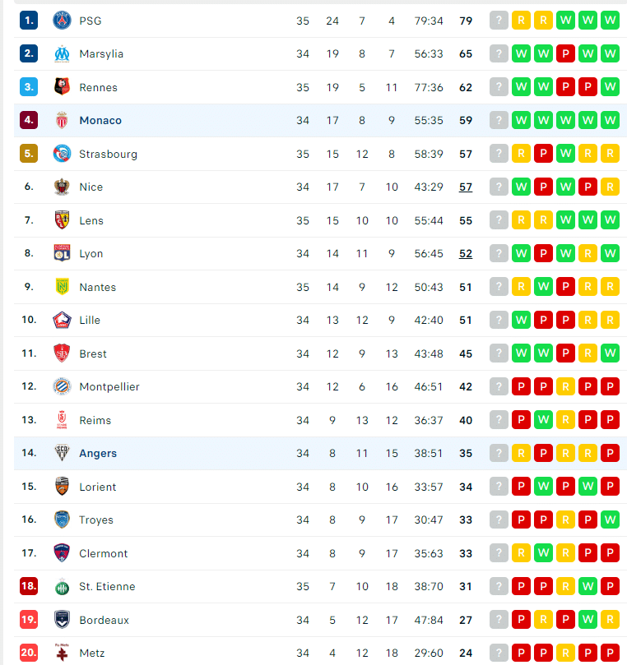The image size is (627, 665).
Task: Click the Bordeaux team crest
Action: point(62,620)
